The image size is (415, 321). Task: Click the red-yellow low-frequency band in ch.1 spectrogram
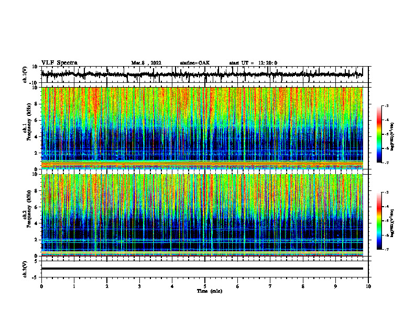[x=202, y=165]
